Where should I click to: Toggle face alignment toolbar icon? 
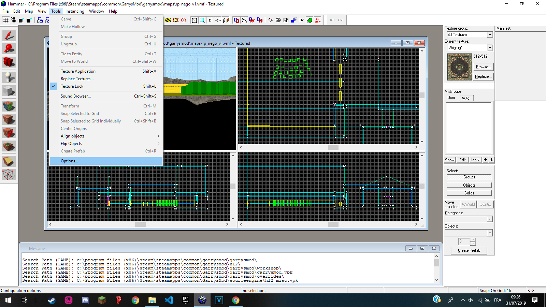tap(226, 20)
